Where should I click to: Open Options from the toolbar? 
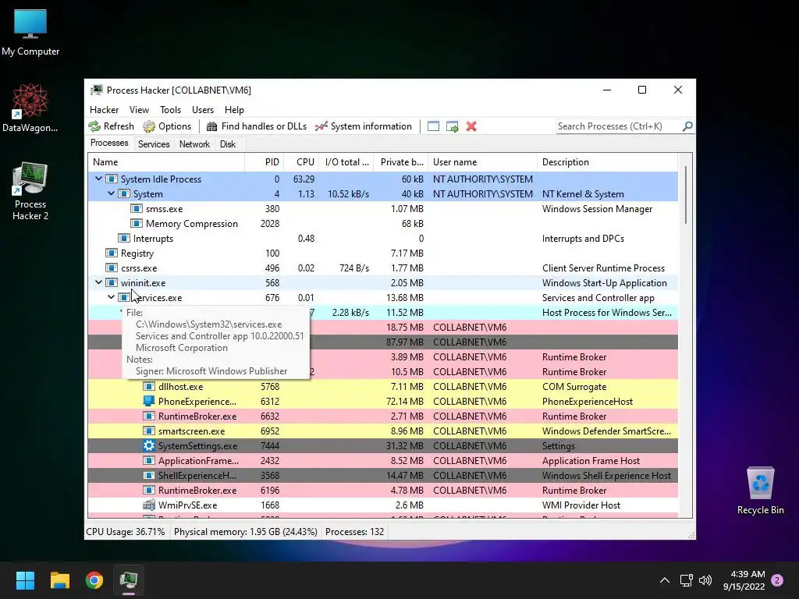coord(167,126)
